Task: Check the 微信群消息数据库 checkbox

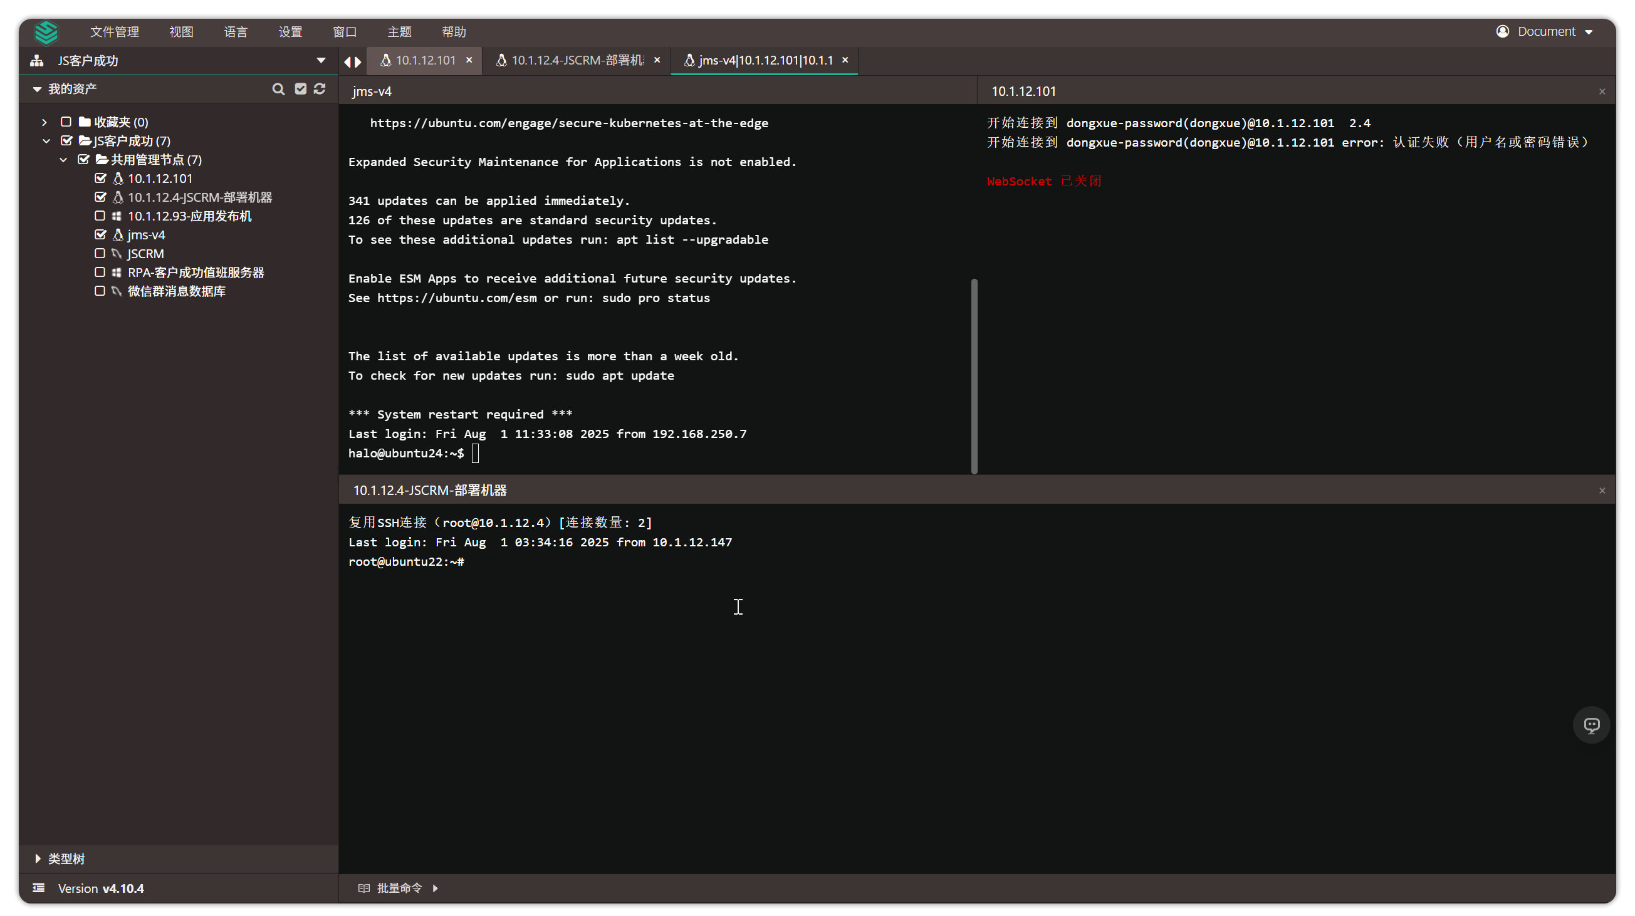Action: point(100,291)
